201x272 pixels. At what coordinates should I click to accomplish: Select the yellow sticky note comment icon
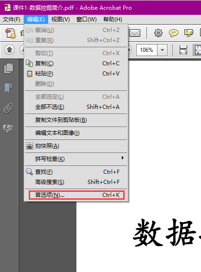point(173,33)
